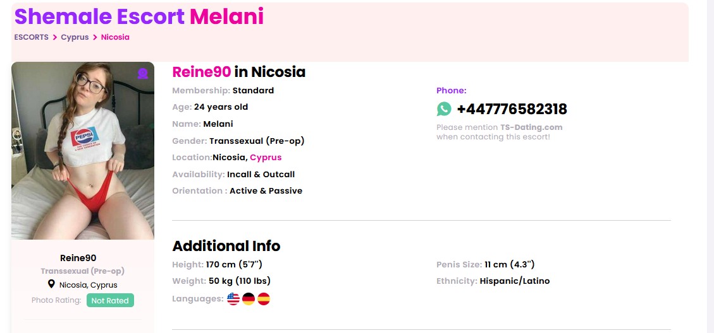Open the ESCORTS breadcrumb link
Screen dimensions: 714x333
click(31, 37)
